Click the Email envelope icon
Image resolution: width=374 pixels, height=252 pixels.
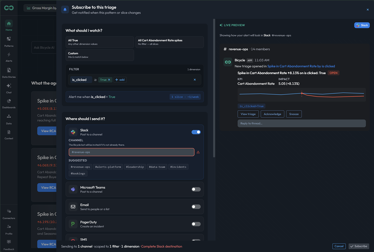pos(73,207)
